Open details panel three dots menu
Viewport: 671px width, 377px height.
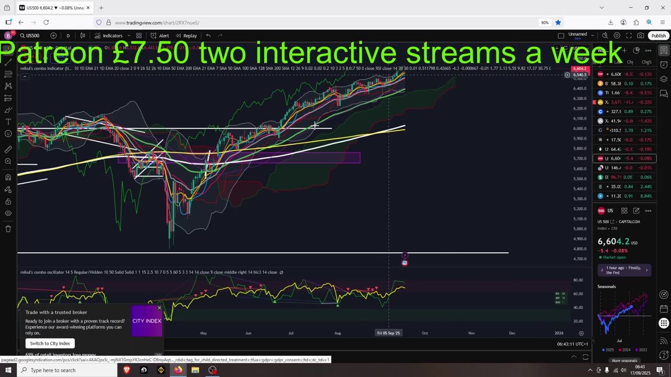(648, 210)
